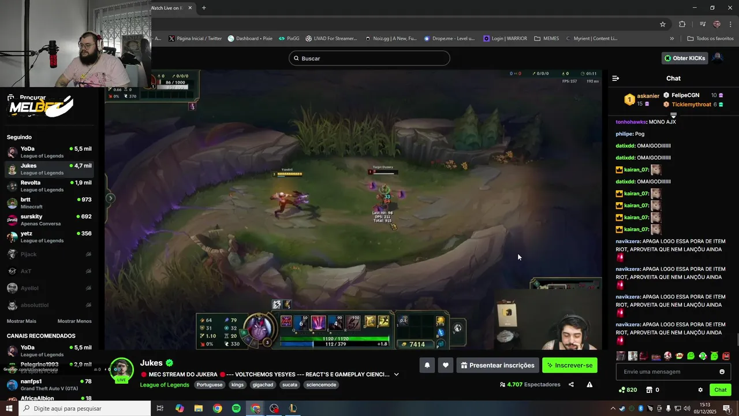Screen dimensions: 739x416
Task: Open the Windows notification center
Action: coord(726,408)
